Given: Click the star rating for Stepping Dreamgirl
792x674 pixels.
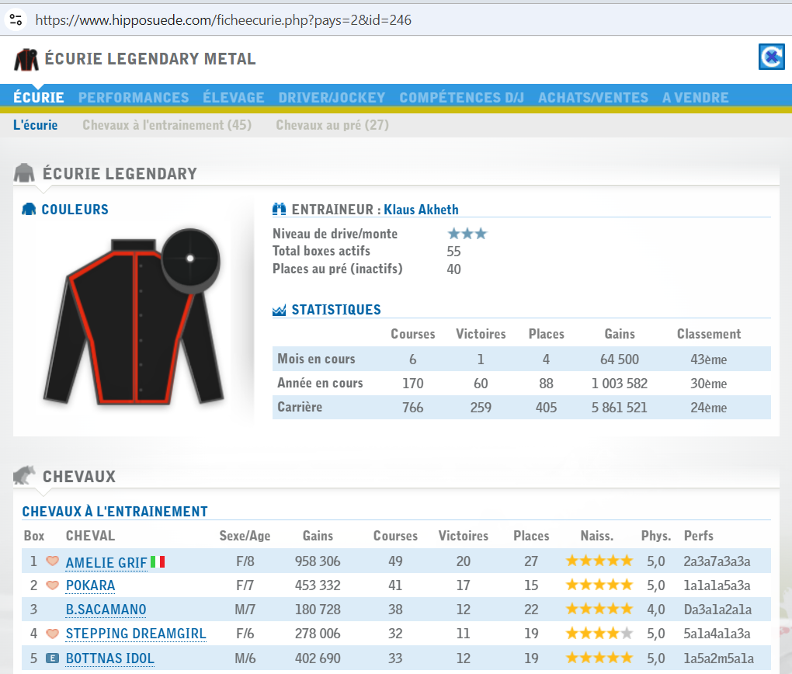Looking at the screenshot, I should pos(599,633).
